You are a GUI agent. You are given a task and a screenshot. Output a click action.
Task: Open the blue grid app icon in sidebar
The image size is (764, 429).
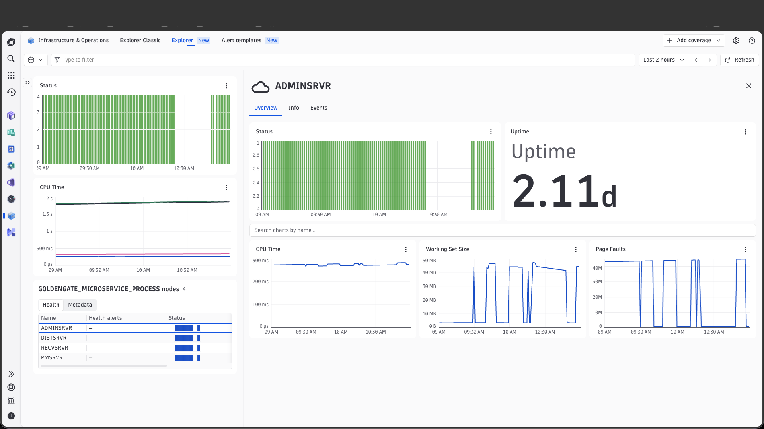click(11, 149)
